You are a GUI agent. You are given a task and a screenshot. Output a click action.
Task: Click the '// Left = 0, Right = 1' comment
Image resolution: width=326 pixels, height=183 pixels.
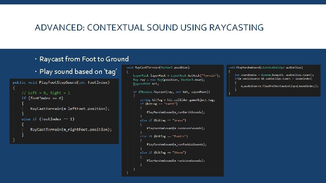coord(46,93)
